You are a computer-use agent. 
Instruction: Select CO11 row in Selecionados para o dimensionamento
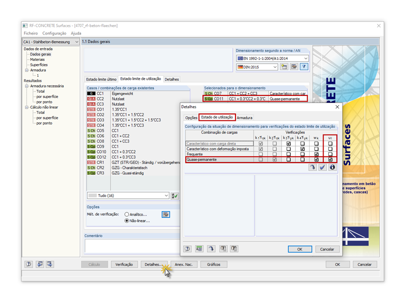click(x=255, y=99)
